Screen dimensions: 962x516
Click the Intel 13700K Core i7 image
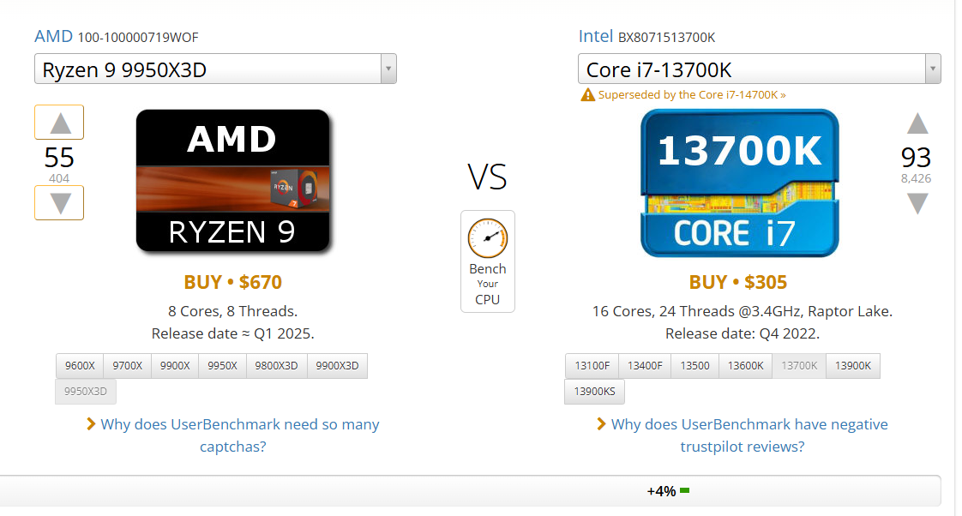pos(740,183)
